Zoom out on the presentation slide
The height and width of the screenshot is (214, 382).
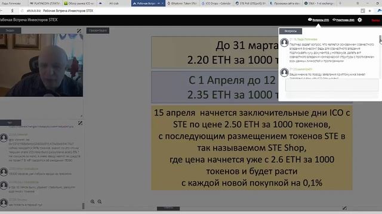[x=100, y=202]
